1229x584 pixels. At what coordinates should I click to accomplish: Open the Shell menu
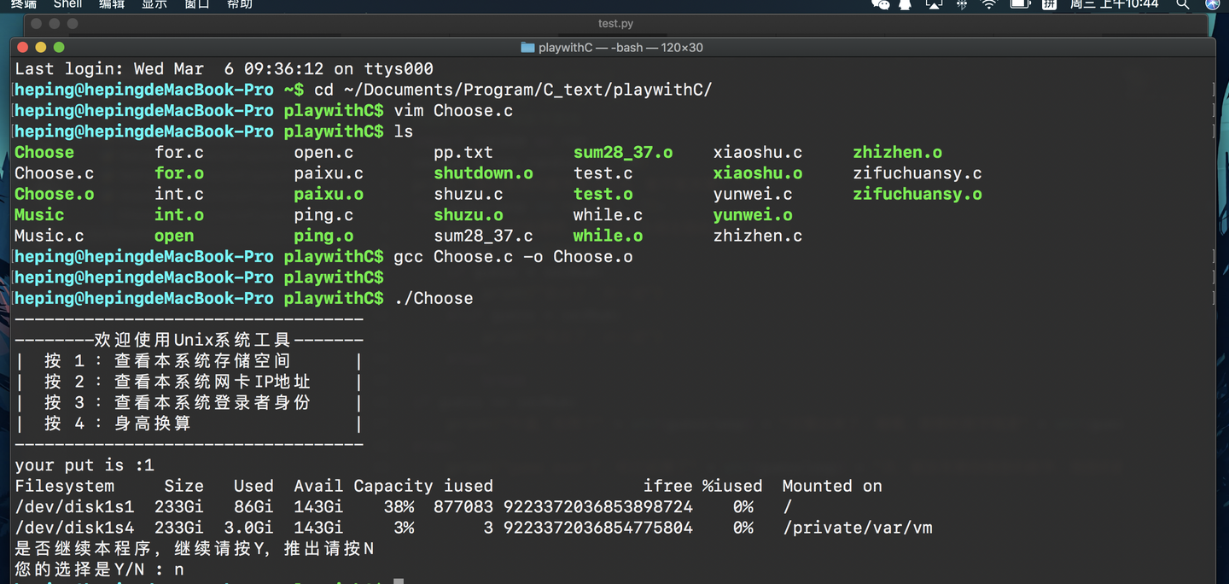pos(67,4)
